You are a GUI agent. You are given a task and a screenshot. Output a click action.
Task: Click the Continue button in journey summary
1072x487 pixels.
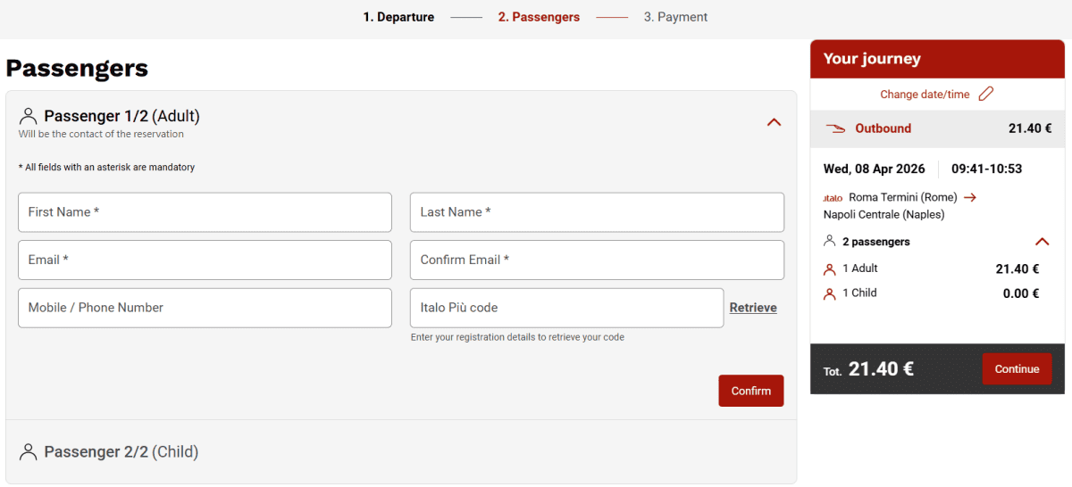coord(1017,369)
